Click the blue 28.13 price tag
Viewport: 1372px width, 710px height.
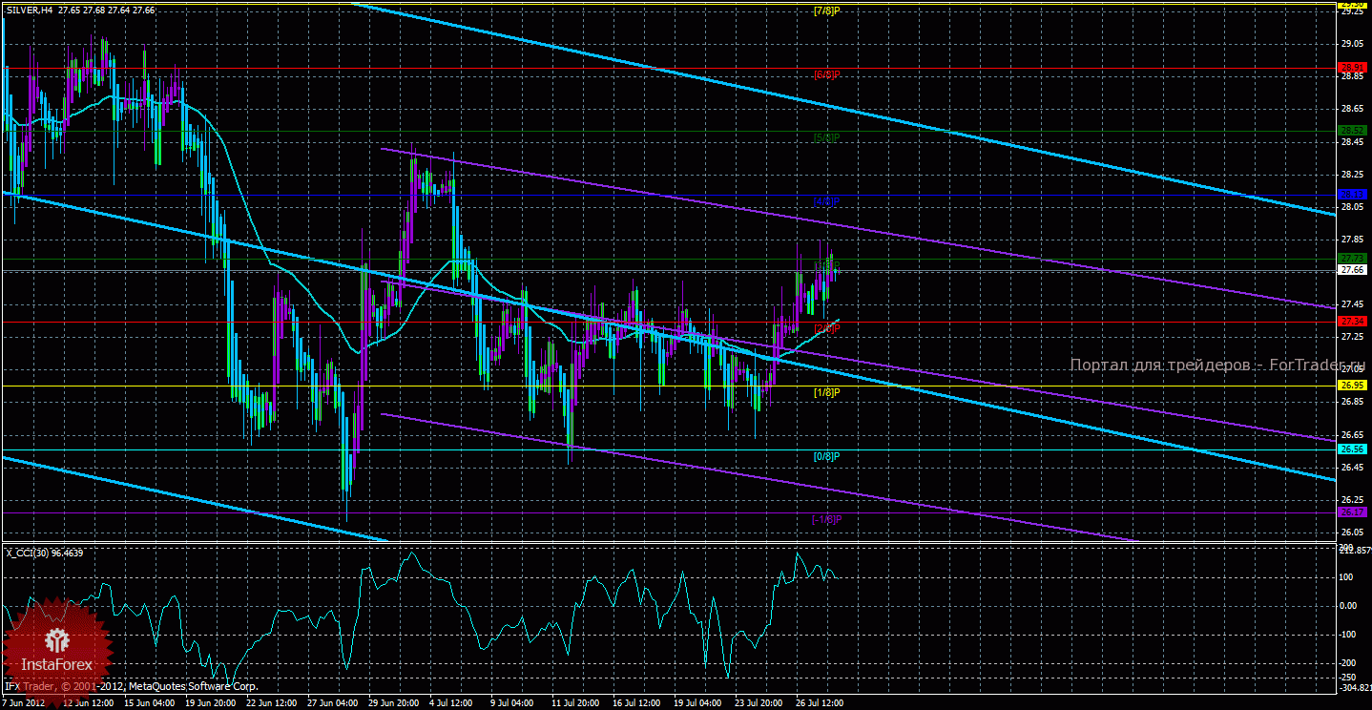pyautogui.click(x=1353, y=195)
